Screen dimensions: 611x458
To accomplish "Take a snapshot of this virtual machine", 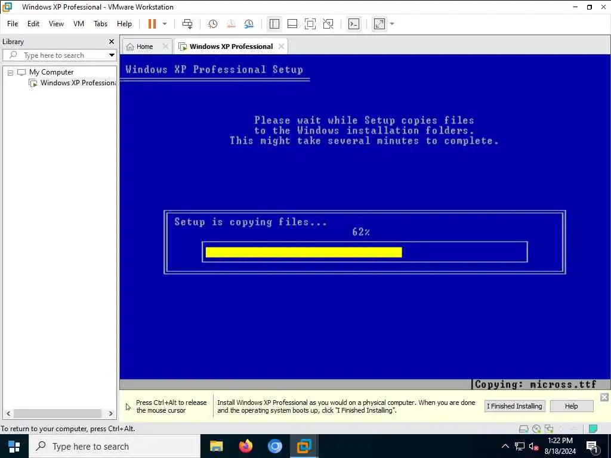I will click(213, 24).
